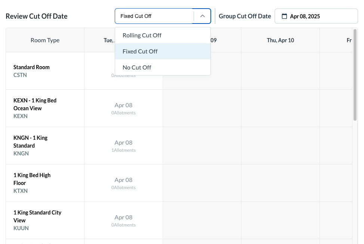
Task: Click the table's vertical scrollbar
Action: (355, 75)
